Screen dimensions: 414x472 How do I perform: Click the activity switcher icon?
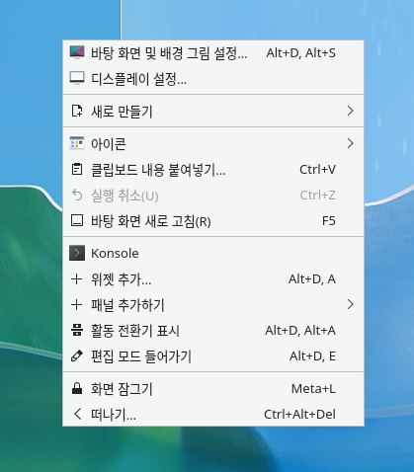click(77, 330)
